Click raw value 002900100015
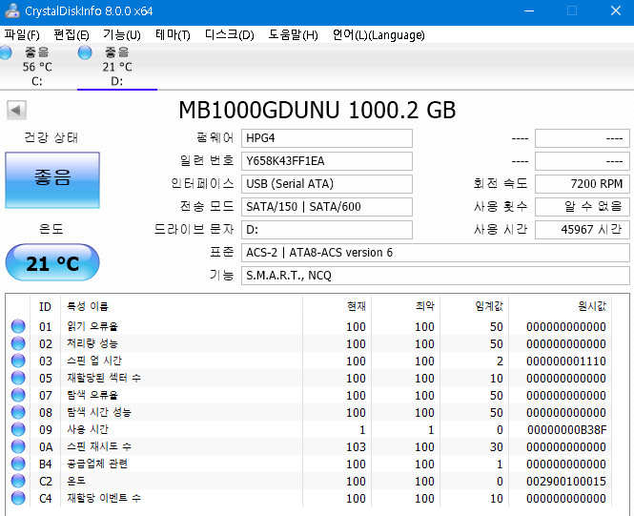Image resolution: width=634 pixels, height=516 pixels. coord(566,482)
